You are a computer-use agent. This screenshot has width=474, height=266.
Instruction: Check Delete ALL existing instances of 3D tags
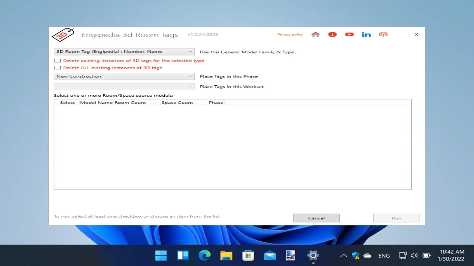click(57, 68)
